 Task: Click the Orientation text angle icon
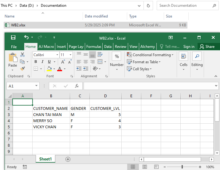[x=95, y=69]
